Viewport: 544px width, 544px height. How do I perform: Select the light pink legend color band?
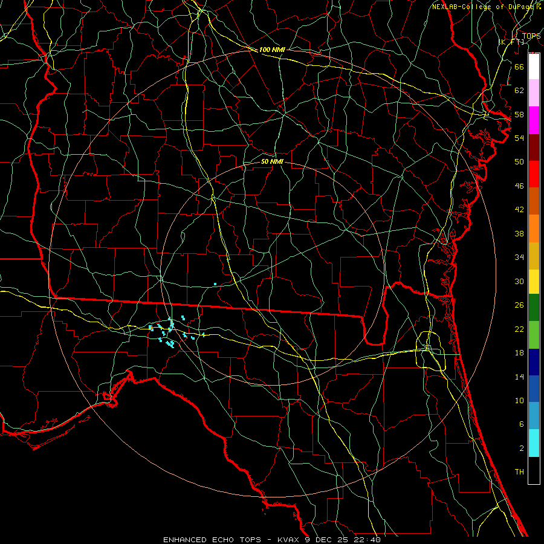[x=534, y=93]
